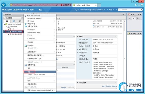Image resolution: width=145 pixels, height=94 pixels.
Task: Close the work in progress (正在进...) panel
Action: 140,34
